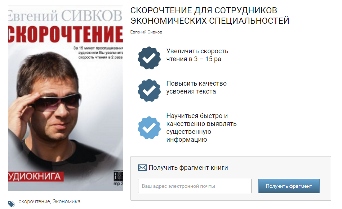Click the tag icon below the cover
This screenshot has width=342, height=209.
pos(11,204)
